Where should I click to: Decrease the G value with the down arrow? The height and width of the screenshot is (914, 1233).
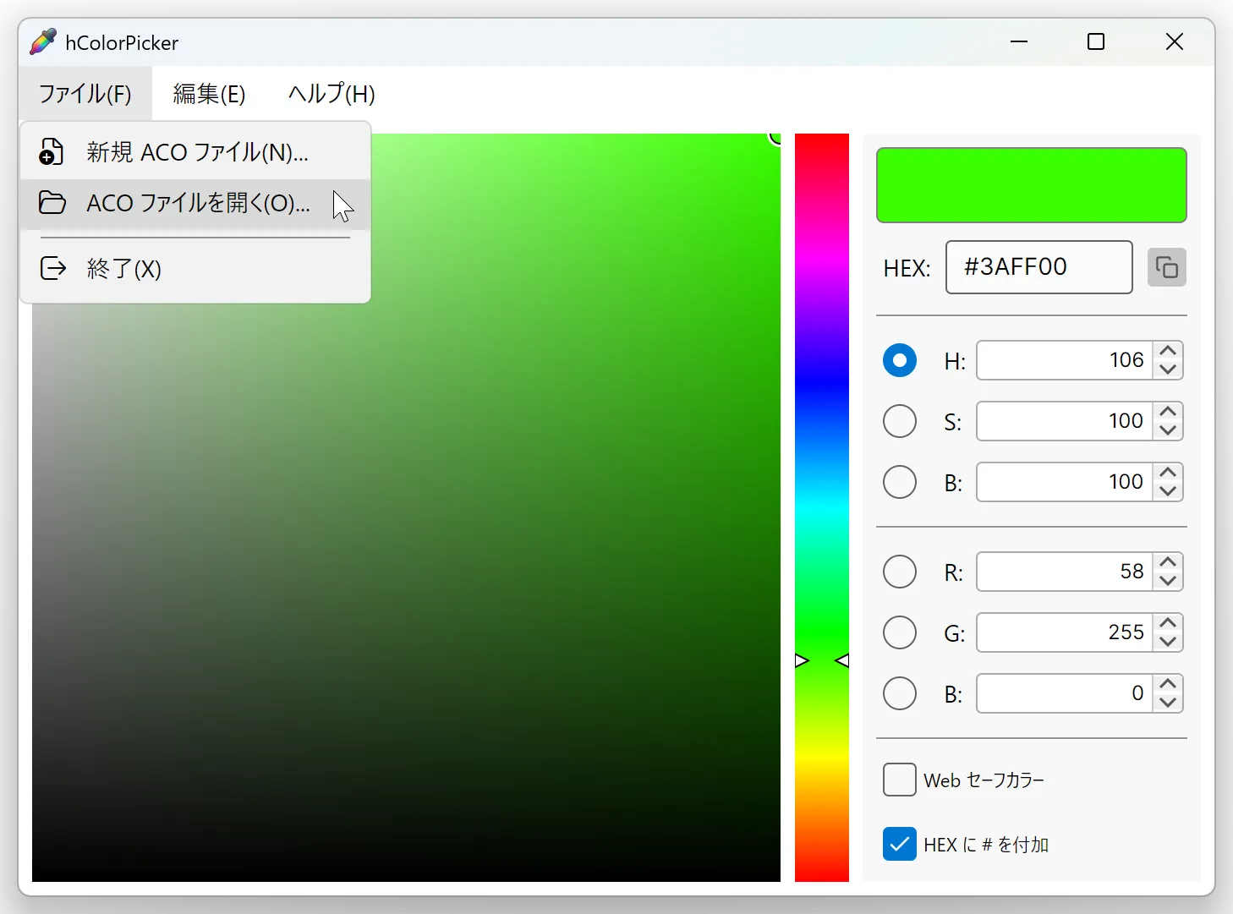1168,641
